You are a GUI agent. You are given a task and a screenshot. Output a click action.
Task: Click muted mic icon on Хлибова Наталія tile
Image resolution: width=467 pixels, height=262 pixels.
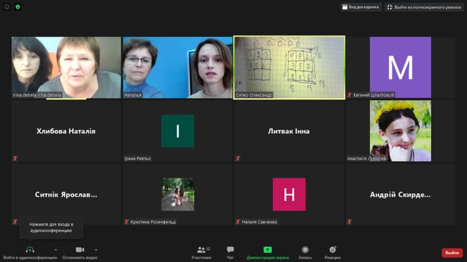[15, 158]
